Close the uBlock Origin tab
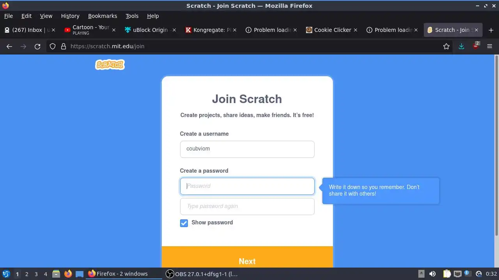The width and height of the screenshot is (499, 280). click(174, 30)
